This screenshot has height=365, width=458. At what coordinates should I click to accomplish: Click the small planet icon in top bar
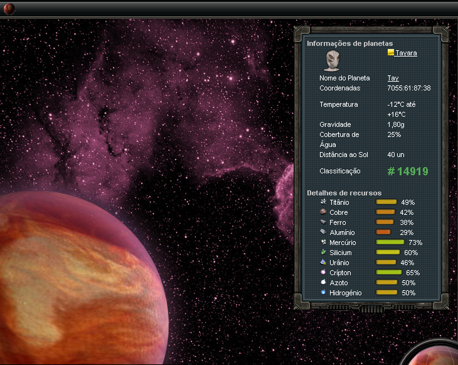coord(9,9)
